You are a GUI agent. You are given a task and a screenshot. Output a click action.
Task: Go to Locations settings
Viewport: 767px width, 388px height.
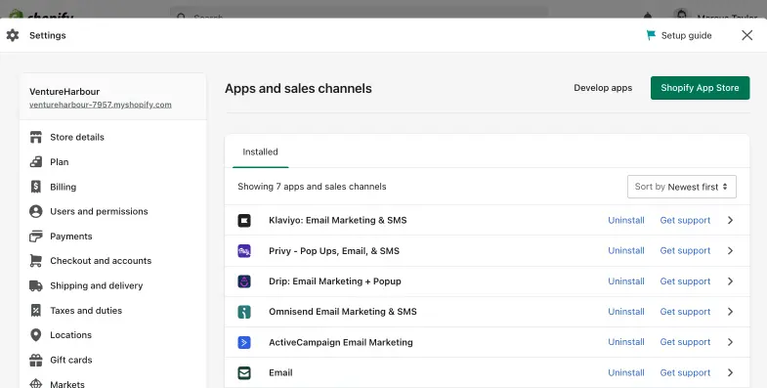71,335
